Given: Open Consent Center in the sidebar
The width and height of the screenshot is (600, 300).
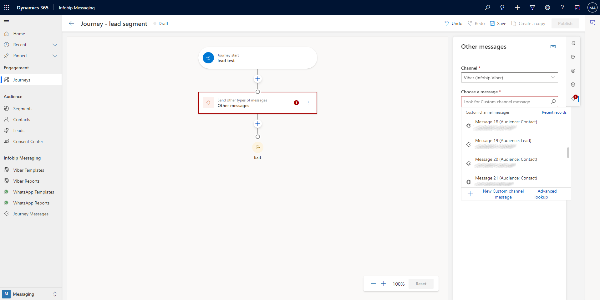Looking at the screenshot, I should tap(31, 141).
